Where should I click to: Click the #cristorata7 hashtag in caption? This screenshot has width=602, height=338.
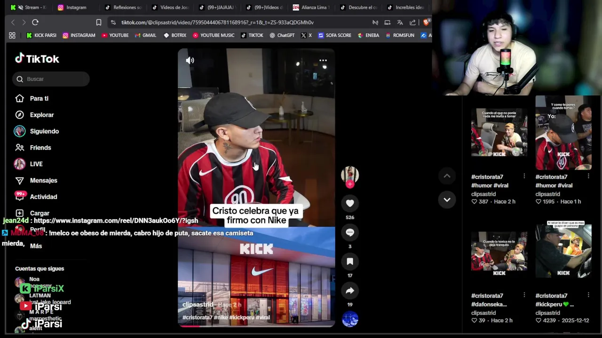point(197,317)
